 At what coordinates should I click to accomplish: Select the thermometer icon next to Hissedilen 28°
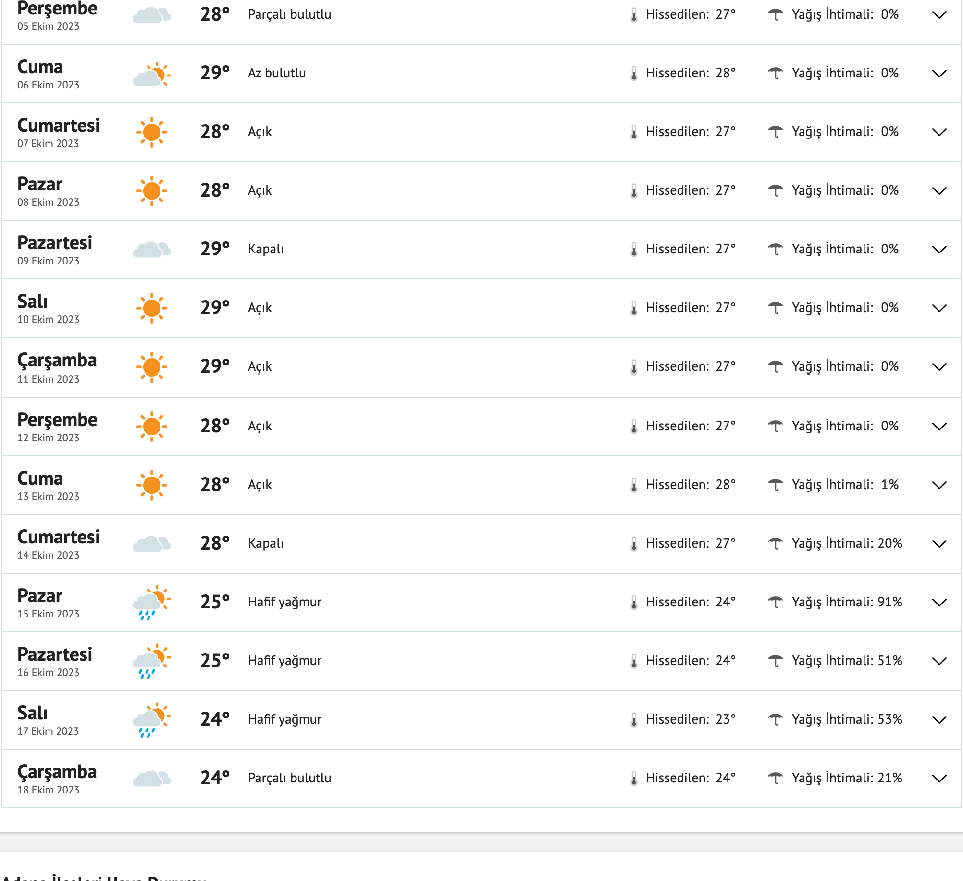634,73
